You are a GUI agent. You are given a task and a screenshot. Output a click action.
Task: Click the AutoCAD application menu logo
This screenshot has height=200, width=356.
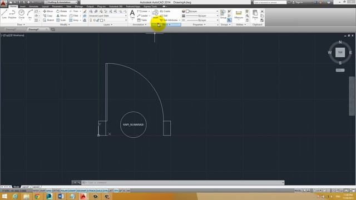click(3, 3)
